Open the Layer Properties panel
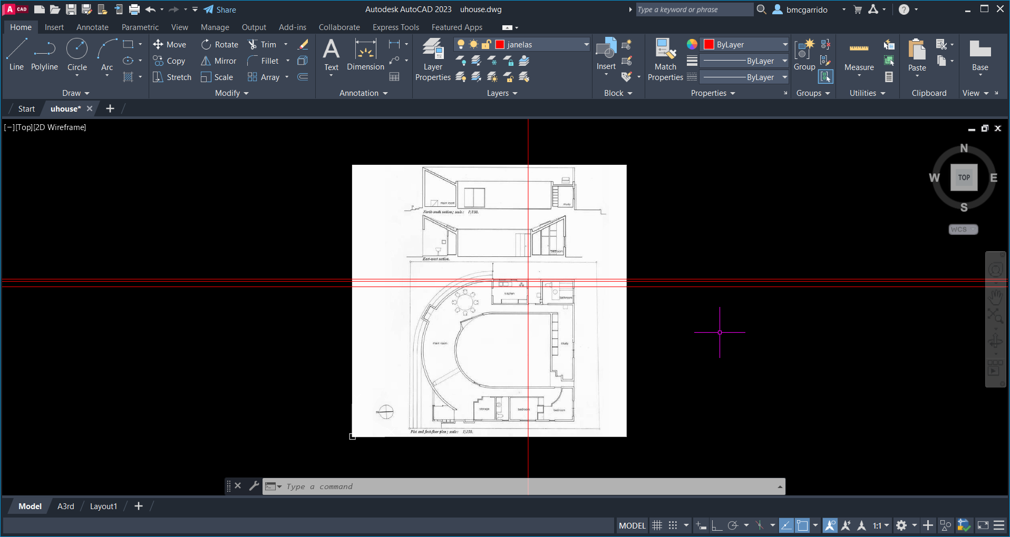1010x537 pixels. [433, 60]
